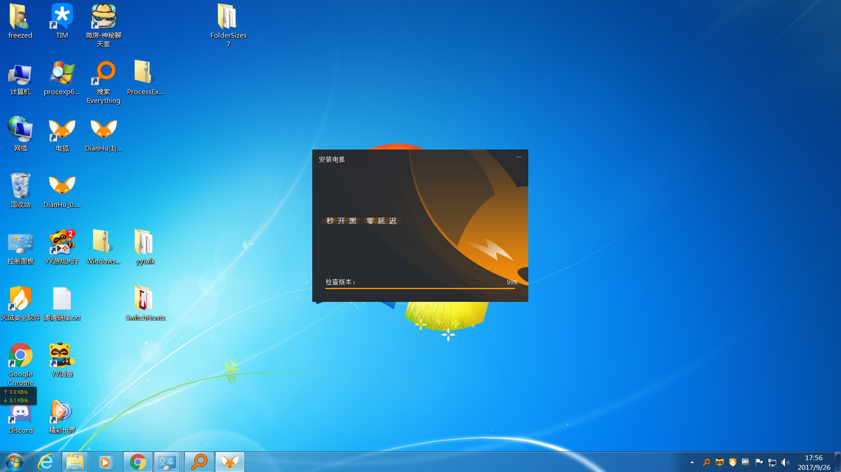841x472 pixels.
Task: Open volume speaker tray icon
Action: [x=785, y=462]
